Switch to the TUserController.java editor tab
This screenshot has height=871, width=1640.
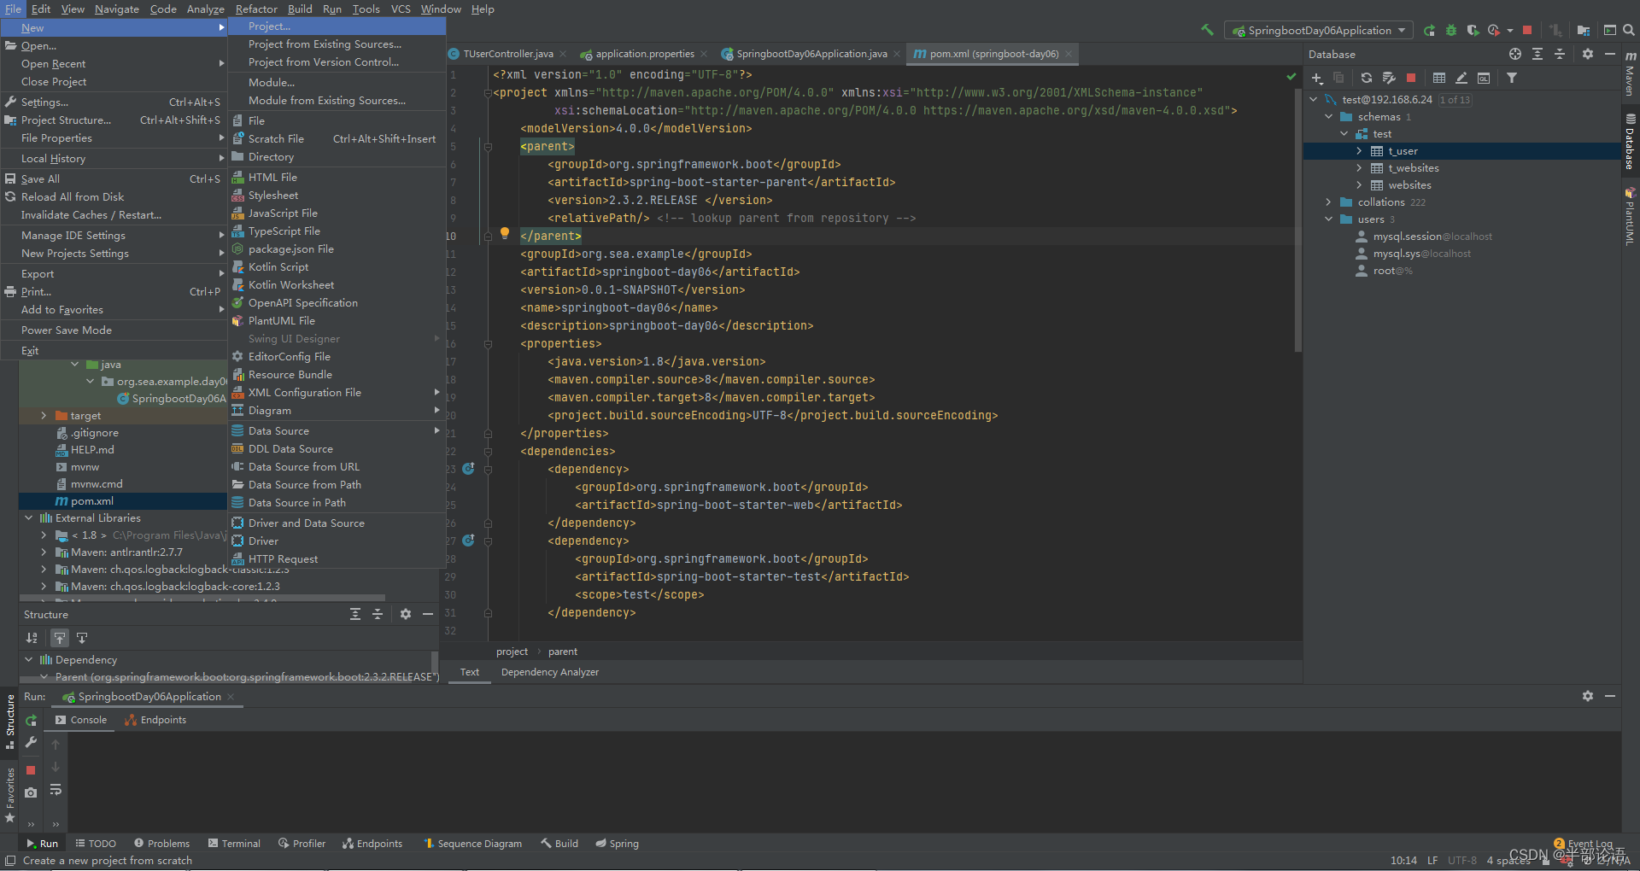pos(508,54)
